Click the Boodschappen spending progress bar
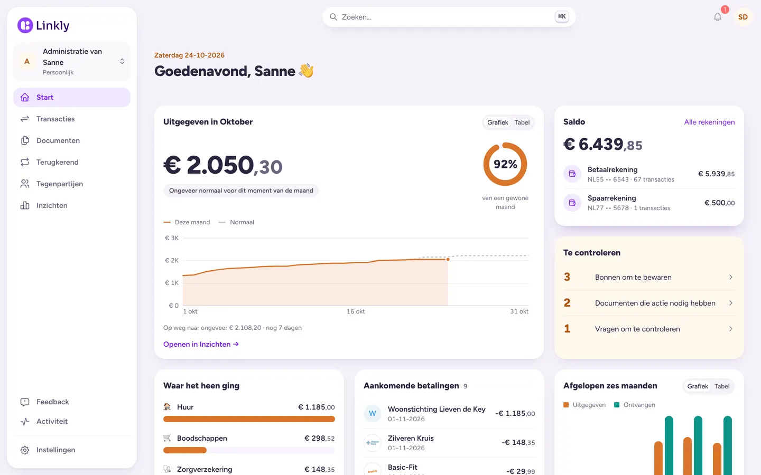Viewport: 761px width, 475px height. tap(249, 450)
